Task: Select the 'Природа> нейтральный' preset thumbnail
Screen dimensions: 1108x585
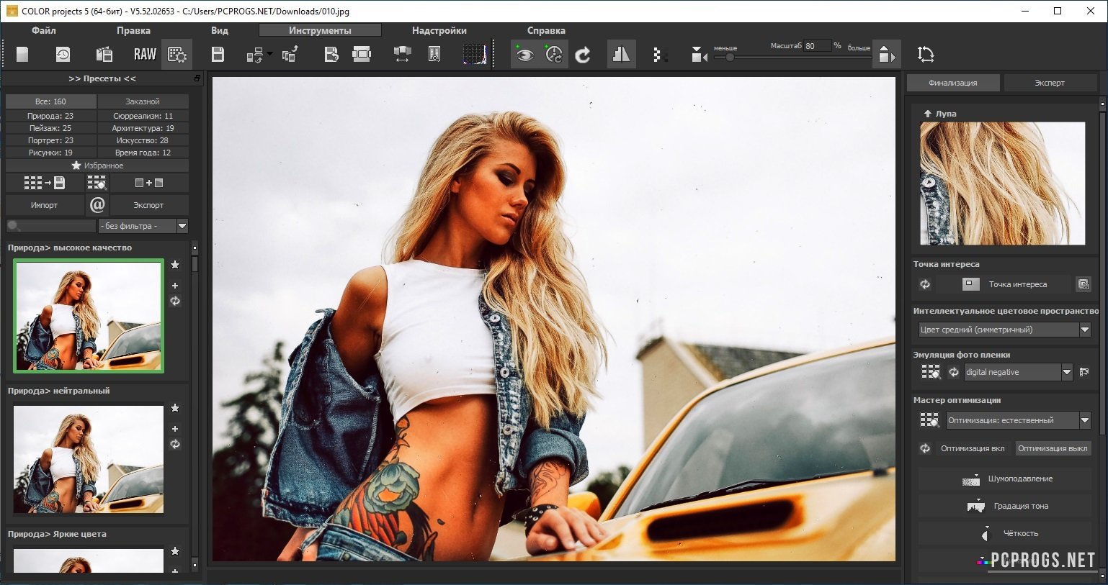Action: click(89, 459)
